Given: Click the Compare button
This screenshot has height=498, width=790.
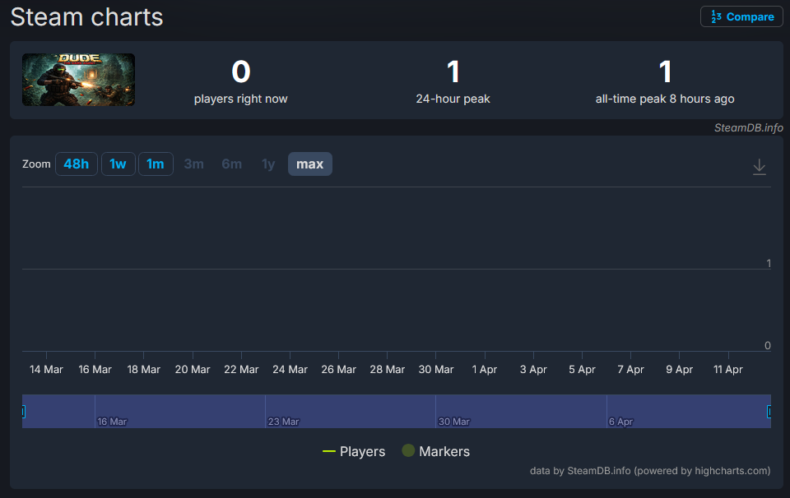Looking at the screenshot, I should tap(741, 16).
